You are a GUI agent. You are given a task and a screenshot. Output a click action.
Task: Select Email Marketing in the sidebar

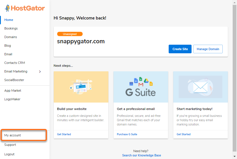pyautogui.click(x=16, y=71)
